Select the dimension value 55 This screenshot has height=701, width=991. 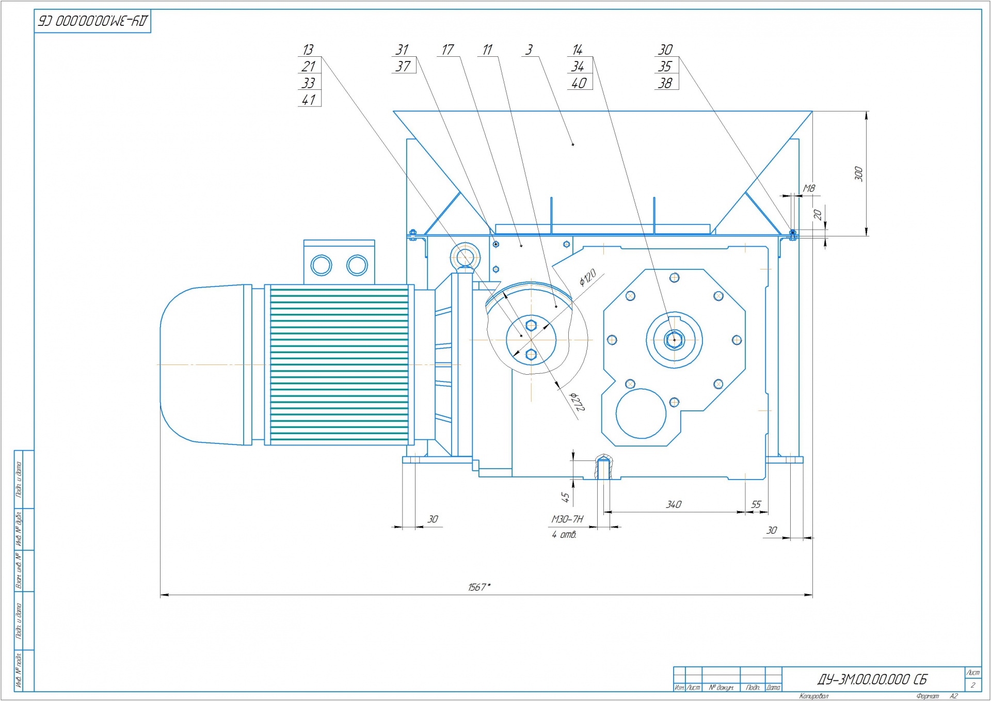756,504
